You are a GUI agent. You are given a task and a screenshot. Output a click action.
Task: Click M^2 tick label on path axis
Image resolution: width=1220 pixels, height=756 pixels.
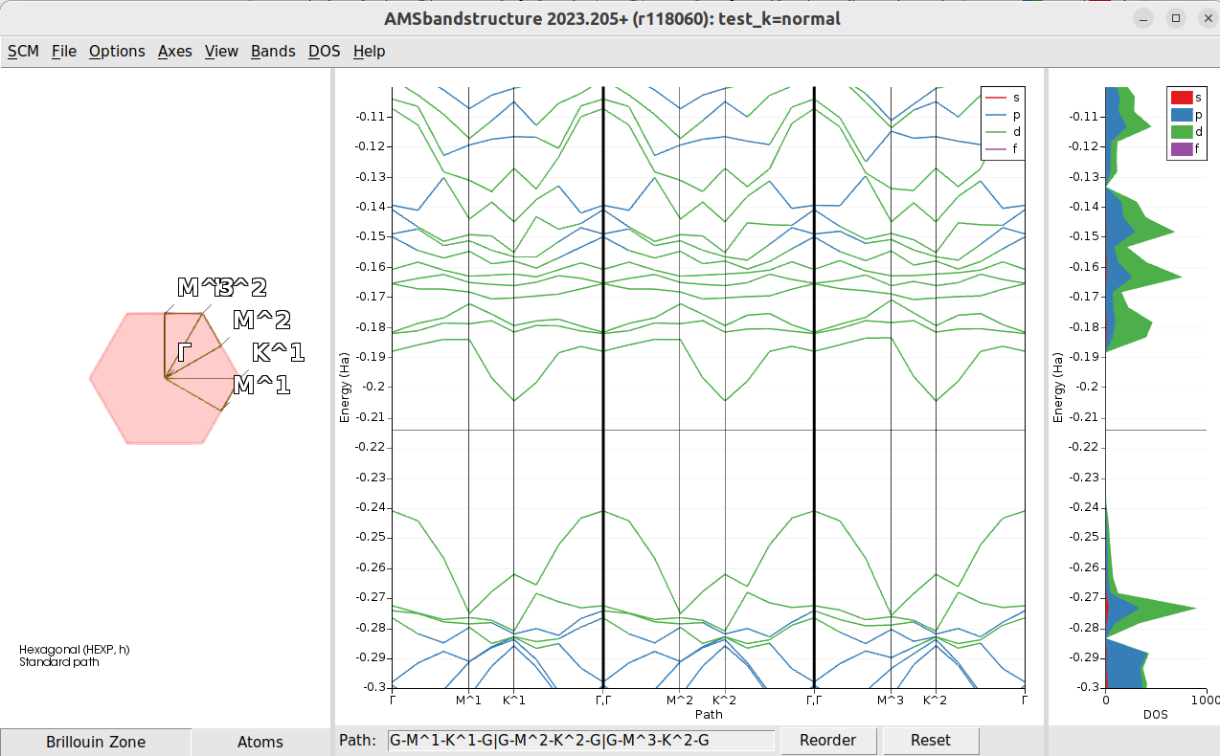(x=679, y=700)
